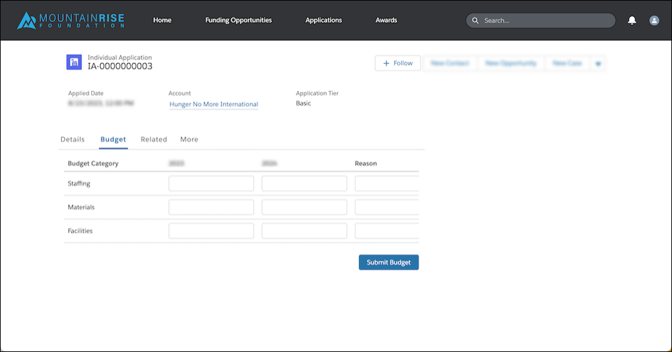Click the Application Tier label
This screenshot has height=352, width=672.
(x=317, y=93)
